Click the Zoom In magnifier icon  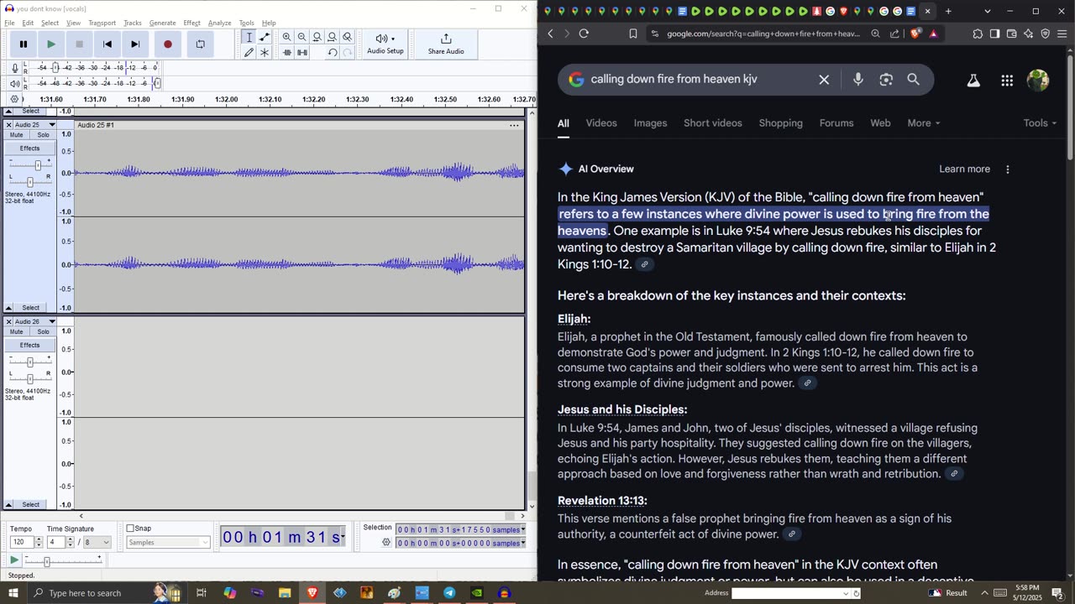pyautogui.click(x=287, y=37)
